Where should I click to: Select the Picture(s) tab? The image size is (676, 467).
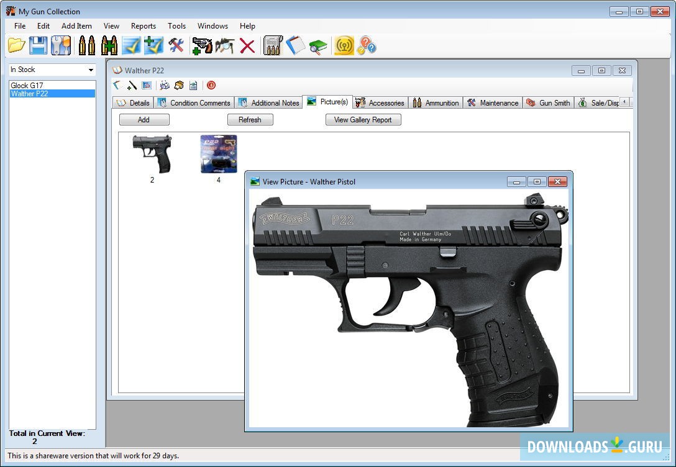(327, 102)
